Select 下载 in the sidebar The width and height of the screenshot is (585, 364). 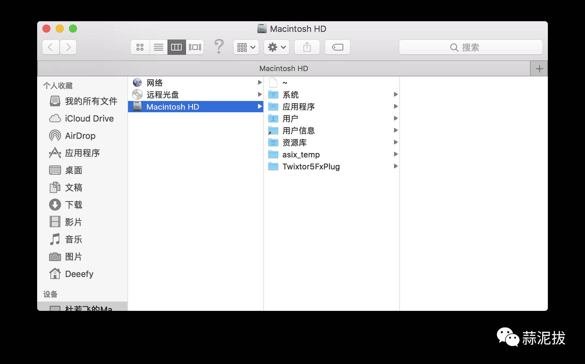point(73,205)
